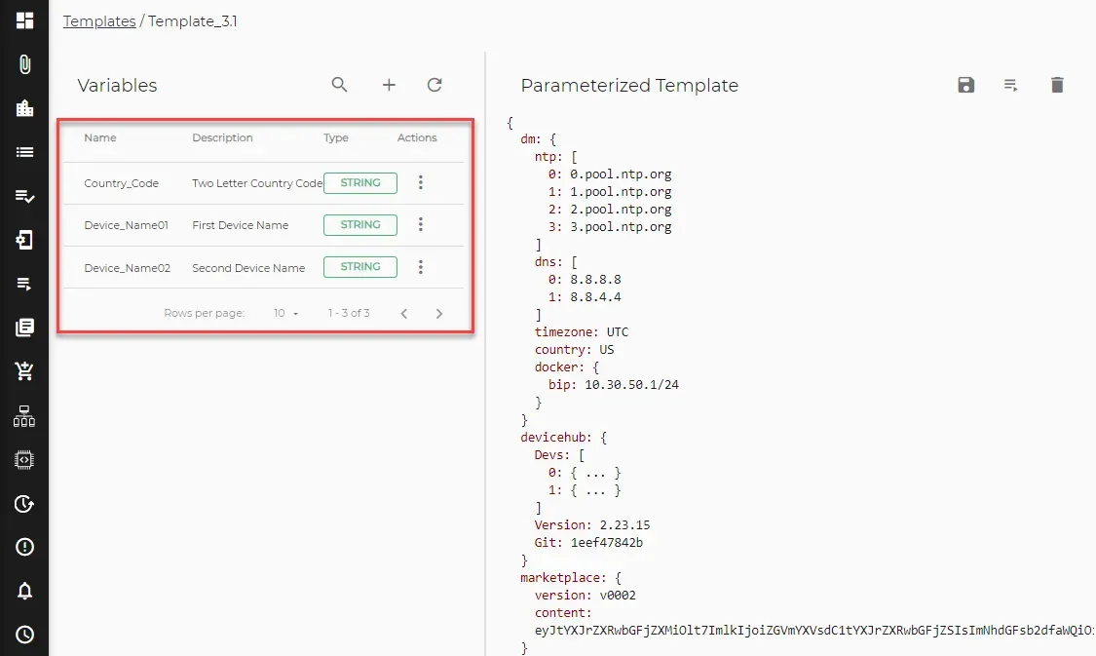This screenshot has width=1096, height=656.
Task: Open the clock-refresh history sidebar icon
Action: [x=24, y=504]
